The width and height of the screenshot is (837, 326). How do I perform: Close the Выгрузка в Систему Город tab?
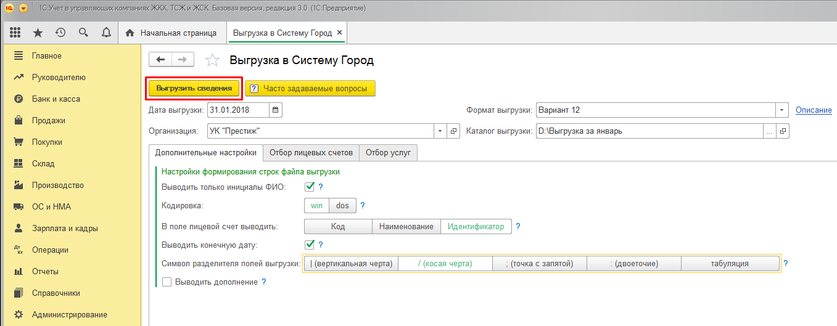tap(340, 33)
